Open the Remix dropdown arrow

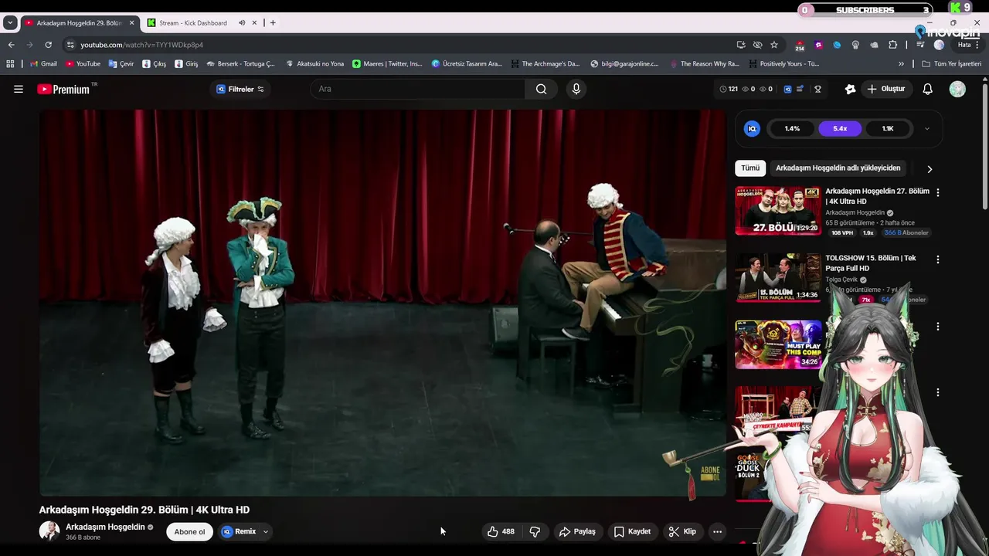click(x=266, y=531)
